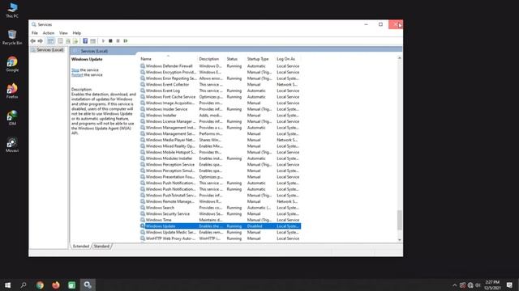The image size is (519, 291).
Task: Click the Export List toolbar icon
Action: point(75,41)
